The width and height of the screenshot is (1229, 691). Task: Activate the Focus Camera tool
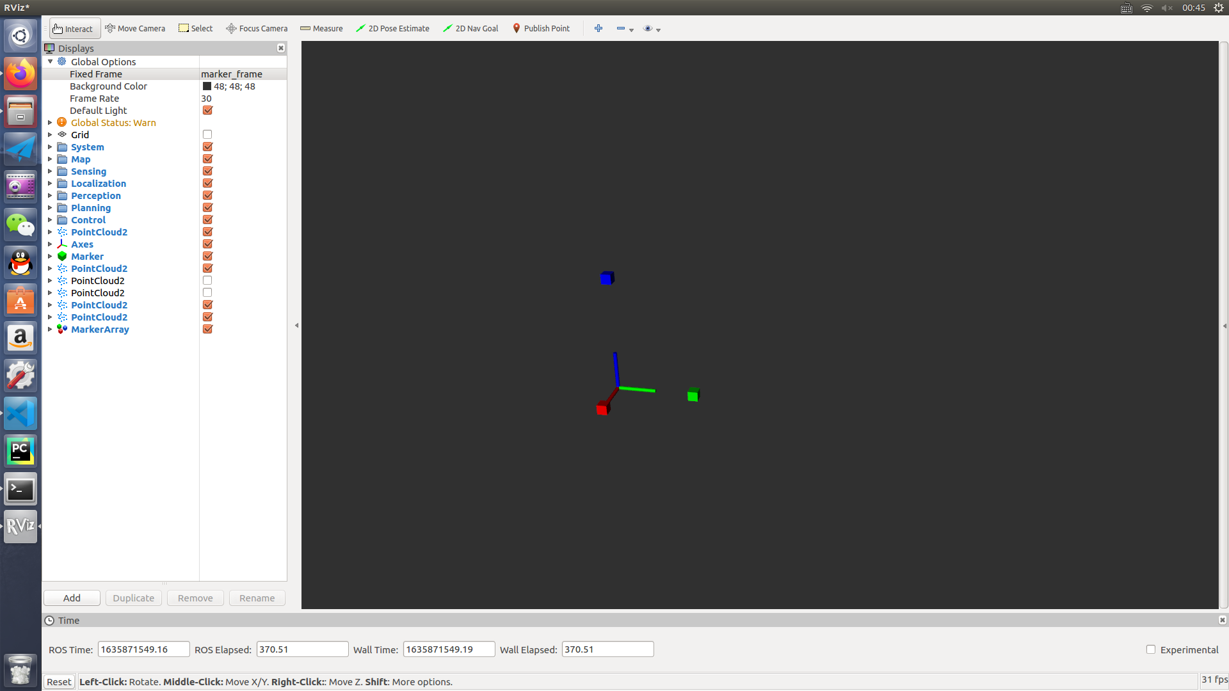257,28
